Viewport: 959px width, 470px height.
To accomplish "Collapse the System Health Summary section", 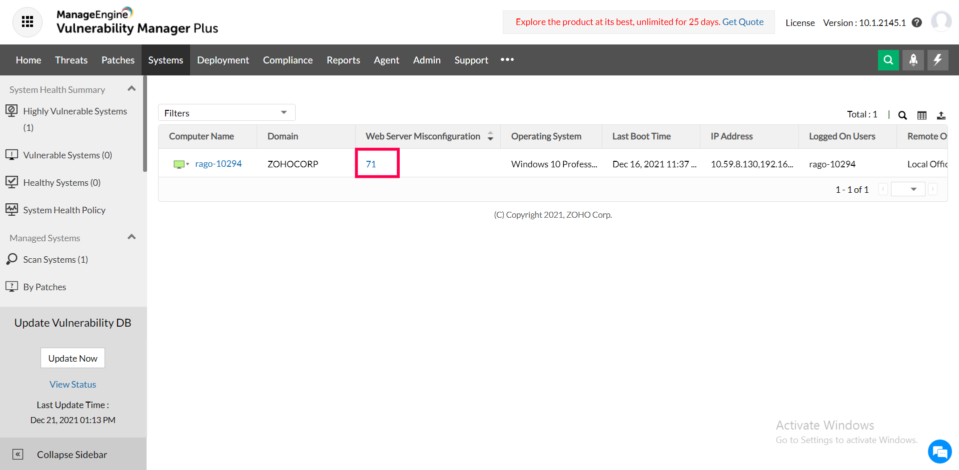I will click(x=132, y=89).
